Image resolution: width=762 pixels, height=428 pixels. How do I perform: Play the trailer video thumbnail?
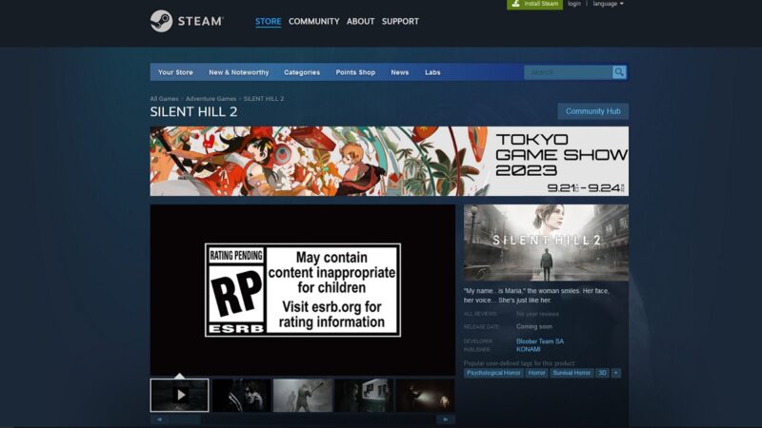(x=179, y=395)
